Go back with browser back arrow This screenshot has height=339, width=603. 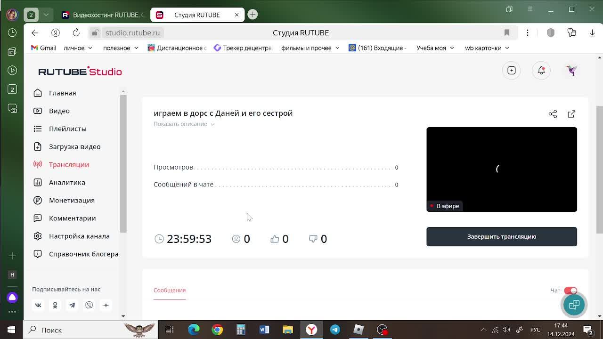[x=35, y=32]
